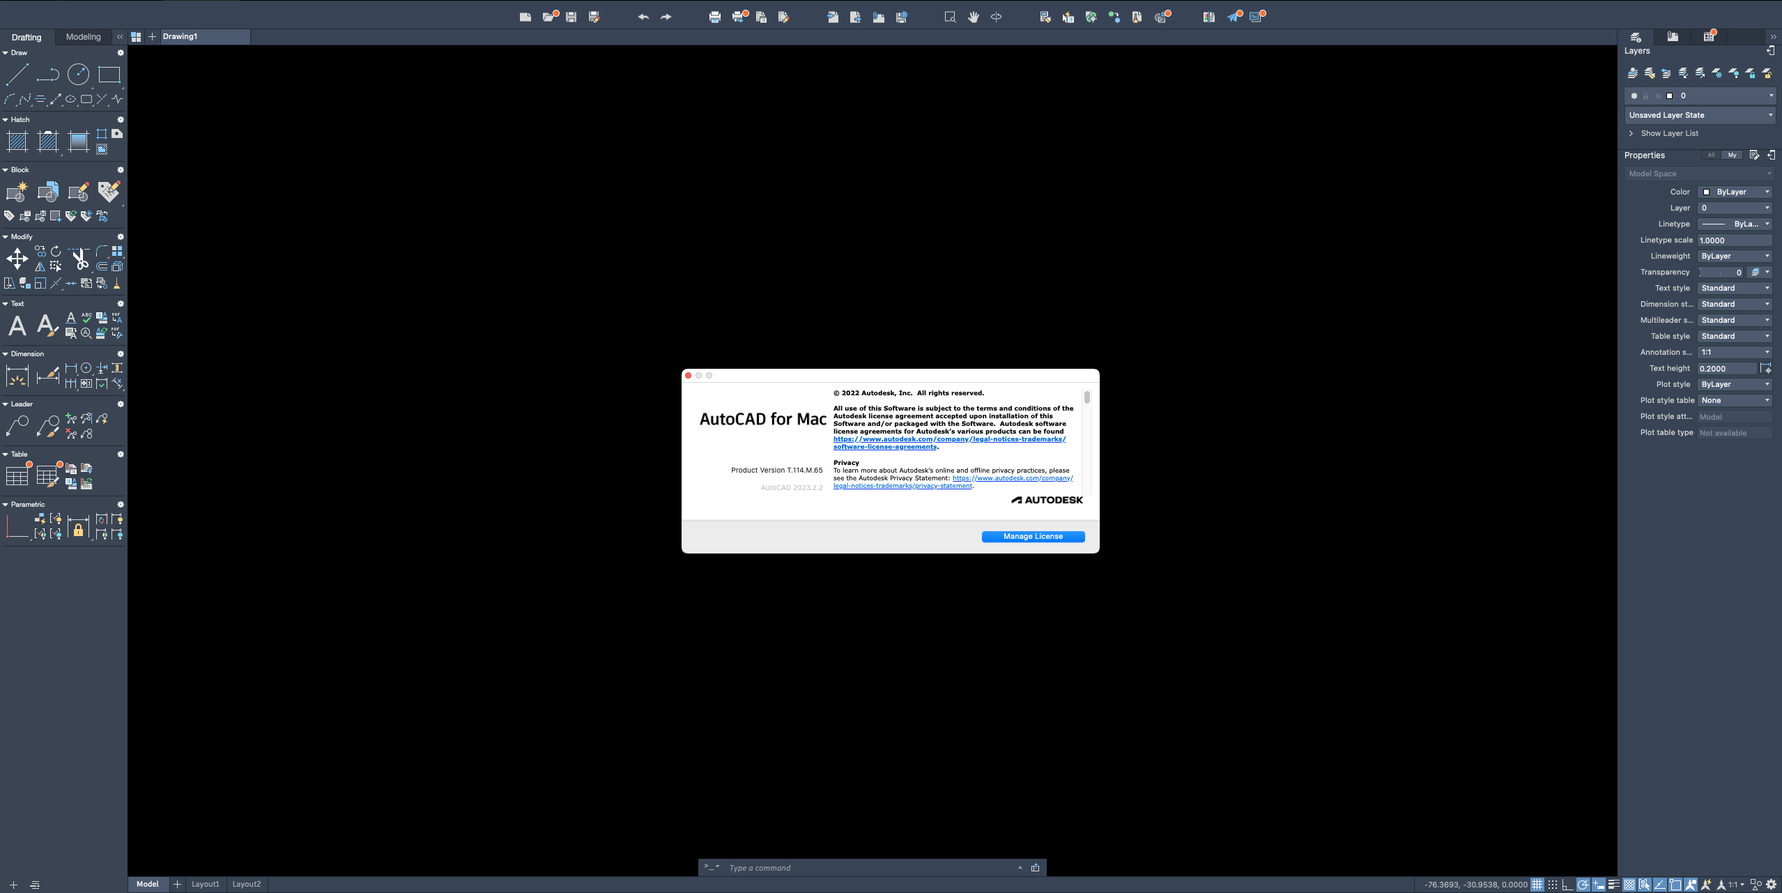This screenshot has height=893, width=1782.
Task: Switch to the Layout1 tab
Action: (205, 884)
